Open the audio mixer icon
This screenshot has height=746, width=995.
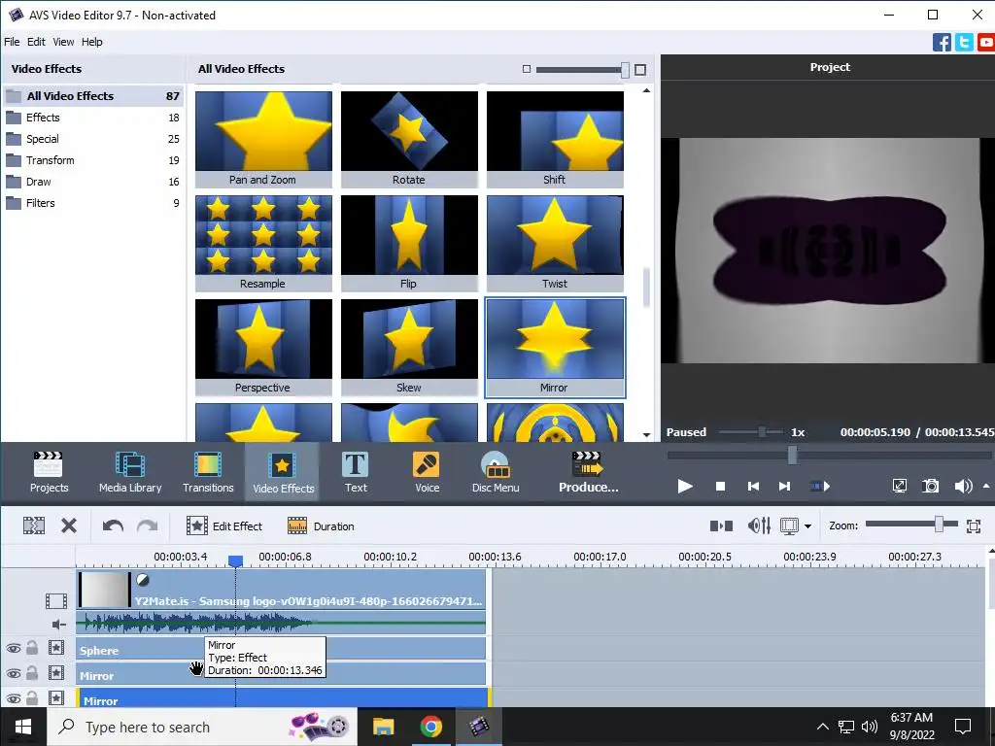759,526
